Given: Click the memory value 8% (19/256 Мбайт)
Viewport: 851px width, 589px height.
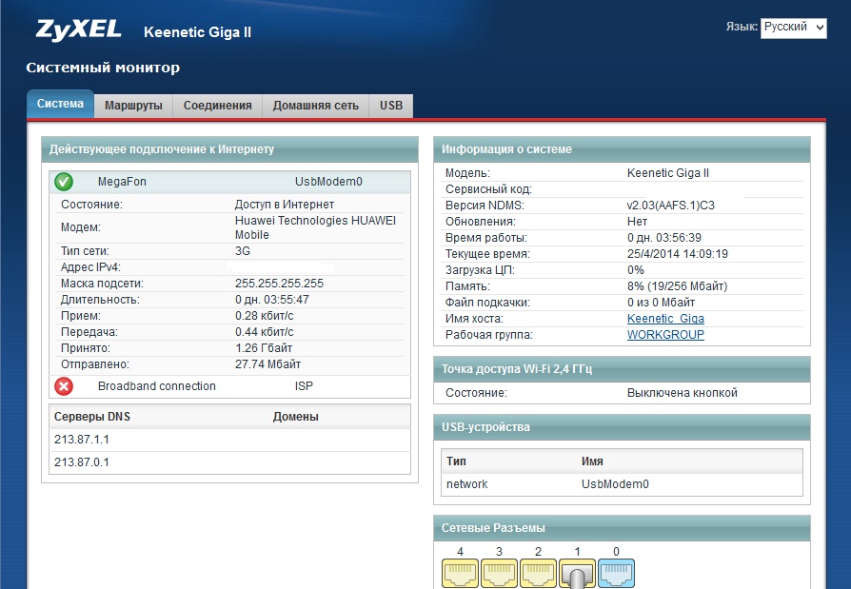Looking at the screenshot, I should pos(678,286).
